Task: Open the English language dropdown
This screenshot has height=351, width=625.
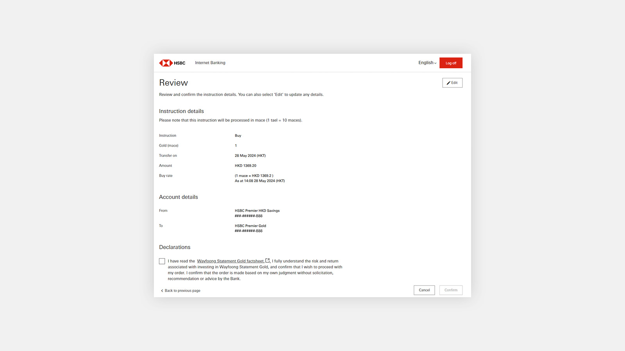Action: [x=427, y=63]
